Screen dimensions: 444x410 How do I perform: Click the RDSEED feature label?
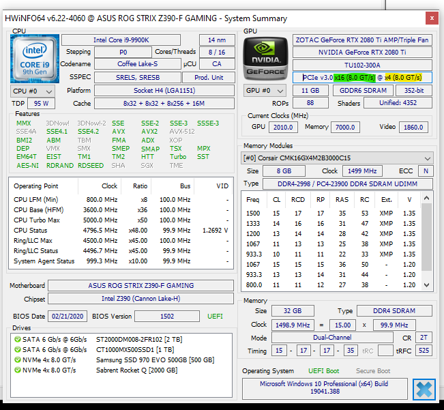pos(91,165)
